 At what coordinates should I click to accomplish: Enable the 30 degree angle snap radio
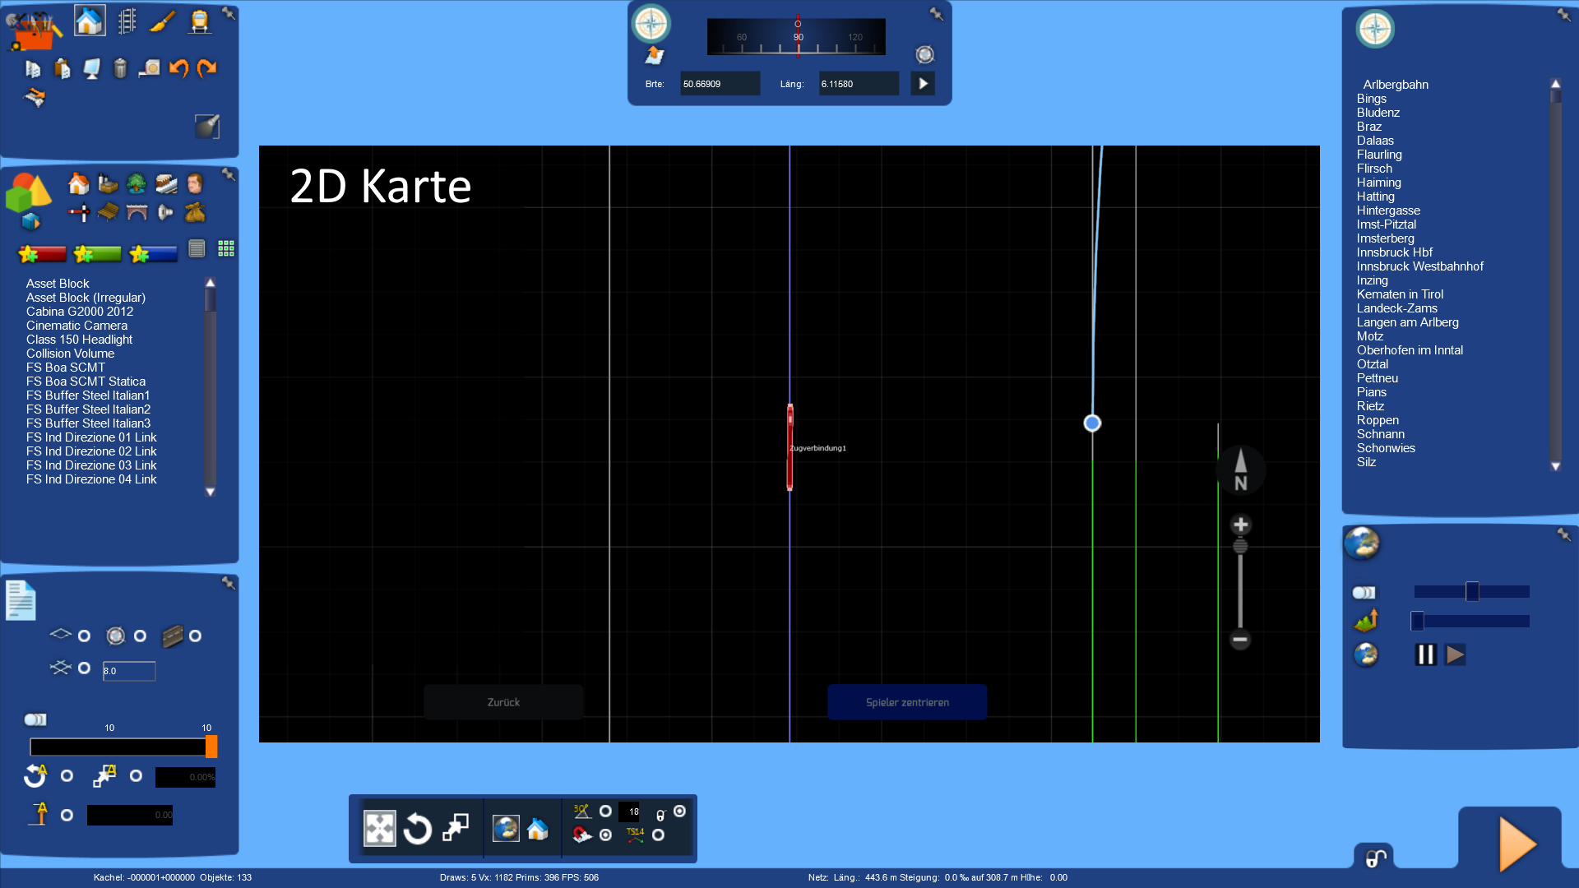click(x=605, y=812)
